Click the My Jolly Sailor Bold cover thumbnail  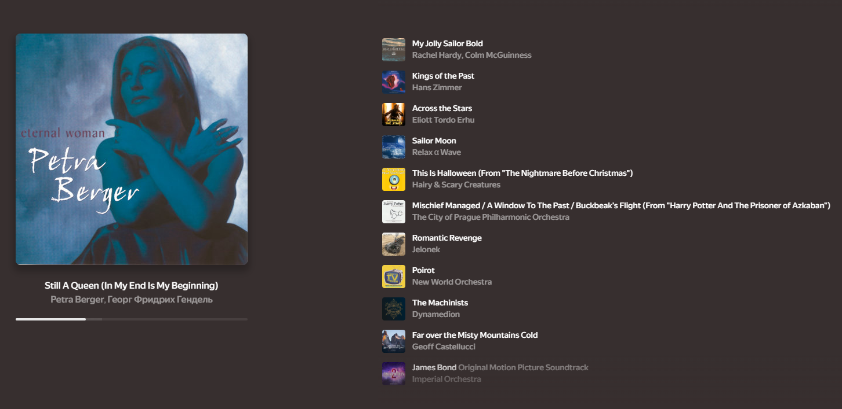pyautogui.click(x=394, y=50)
